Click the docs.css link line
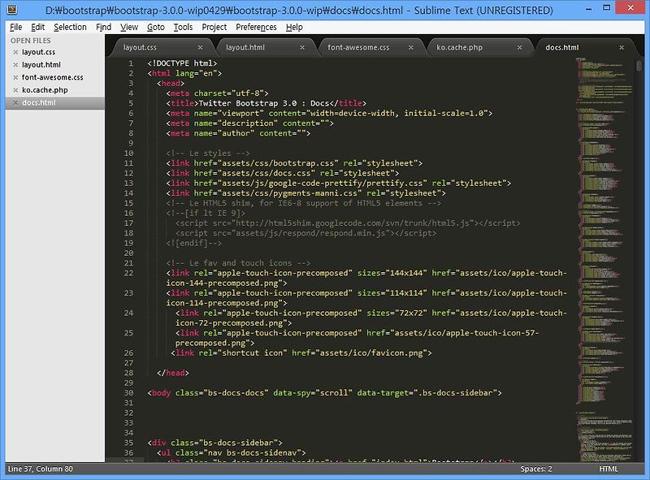650x480 pixels. tap(282, 173)
